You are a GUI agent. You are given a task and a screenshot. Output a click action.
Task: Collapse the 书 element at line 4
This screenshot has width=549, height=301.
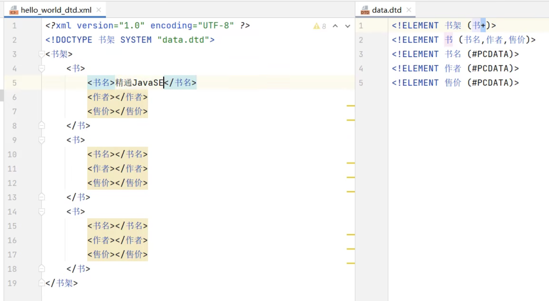[x=42, y=69]
